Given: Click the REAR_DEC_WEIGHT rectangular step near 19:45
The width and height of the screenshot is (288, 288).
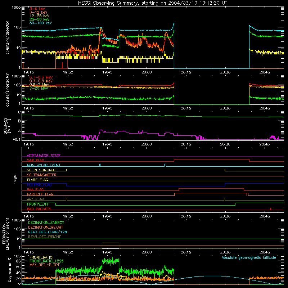Looking at the screenshot, I should pyautogui.click(x=111, y=246).
